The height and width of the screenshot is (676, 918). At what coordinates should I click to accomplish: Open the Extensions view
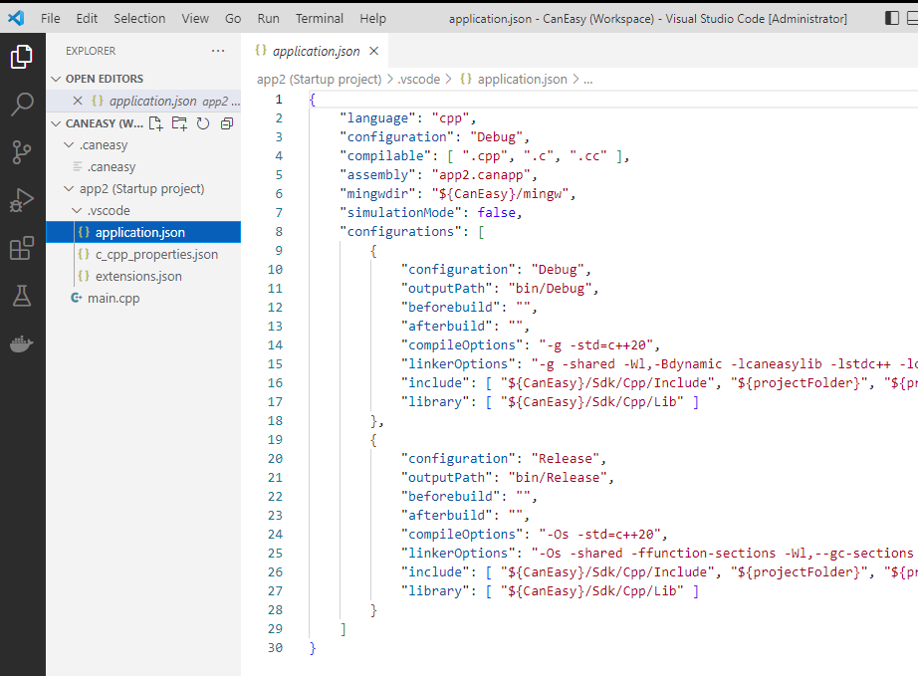coord(22,248)
